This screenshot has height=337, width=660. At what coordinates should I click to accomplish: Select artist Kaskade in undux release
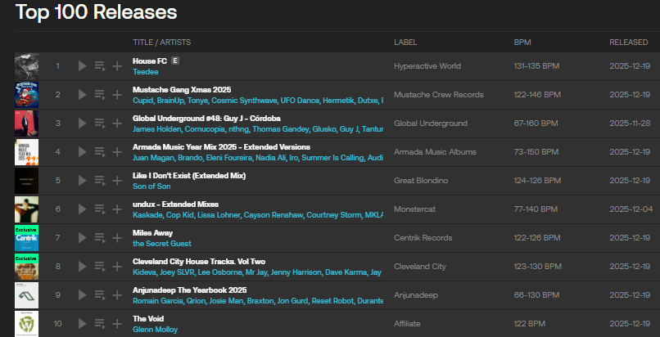[x=147, y=215]
